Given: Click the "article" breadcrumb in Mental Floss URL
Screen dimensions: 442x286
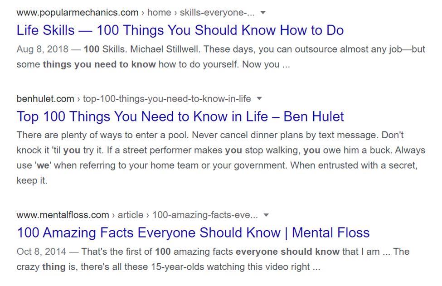Looking at the screenshot, I should pos(131,215).
